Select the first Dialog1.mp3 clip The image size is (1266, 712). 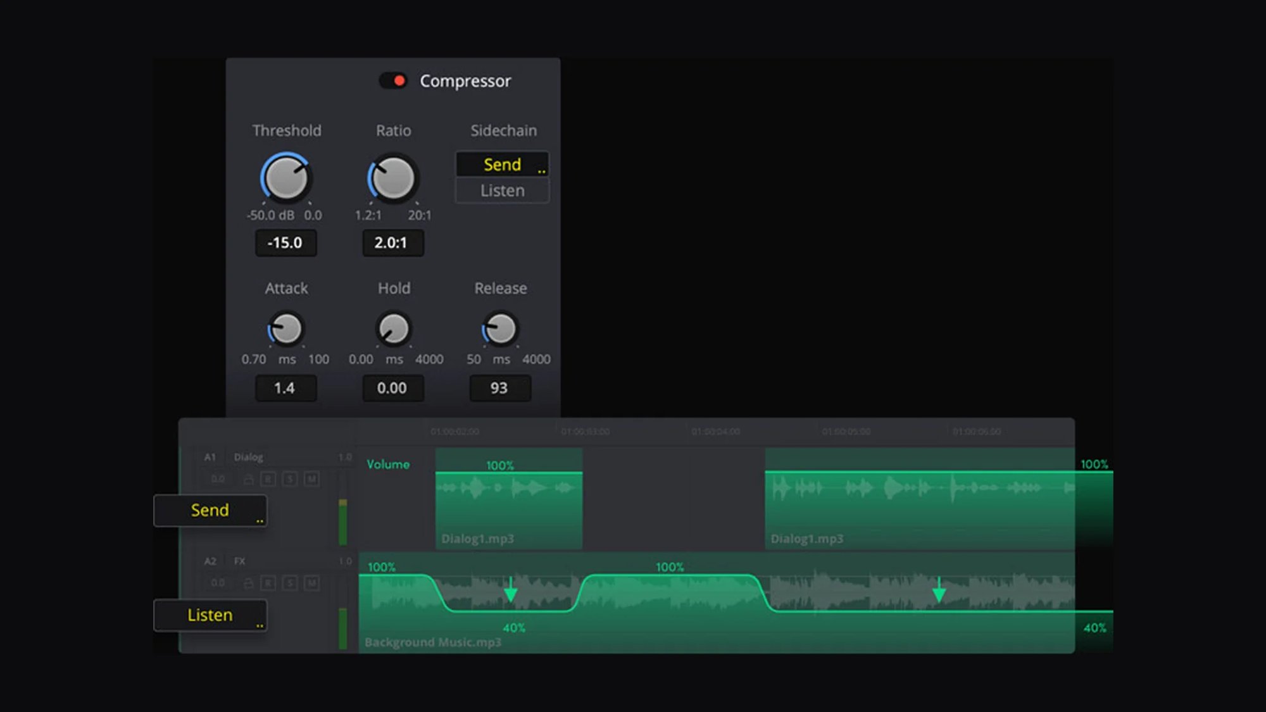click(509, 499)
